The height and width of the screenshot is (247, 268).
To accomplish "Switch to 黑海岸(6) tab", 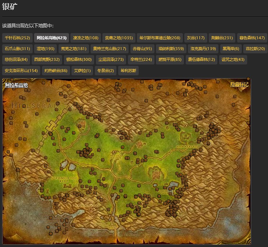I will [231, 49].
